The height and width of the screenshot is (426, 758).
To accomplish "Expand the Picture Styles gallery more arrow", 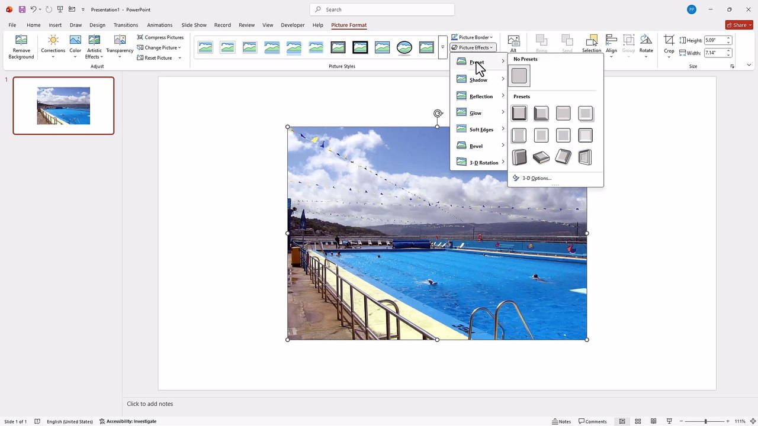I will pyautogui.click(x=442, y=47).
